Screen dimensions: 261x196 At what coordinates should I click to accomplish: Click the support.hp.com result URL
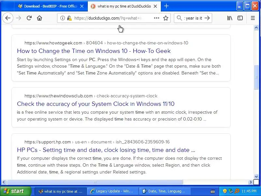click(97, 142)
